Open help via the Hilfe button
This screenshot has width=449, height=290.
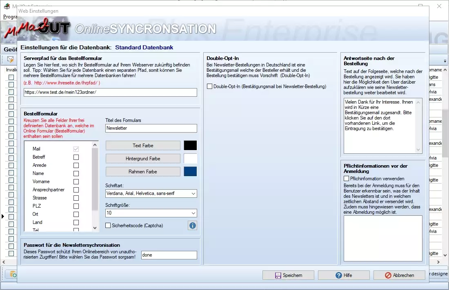click(x=343, y=275)
